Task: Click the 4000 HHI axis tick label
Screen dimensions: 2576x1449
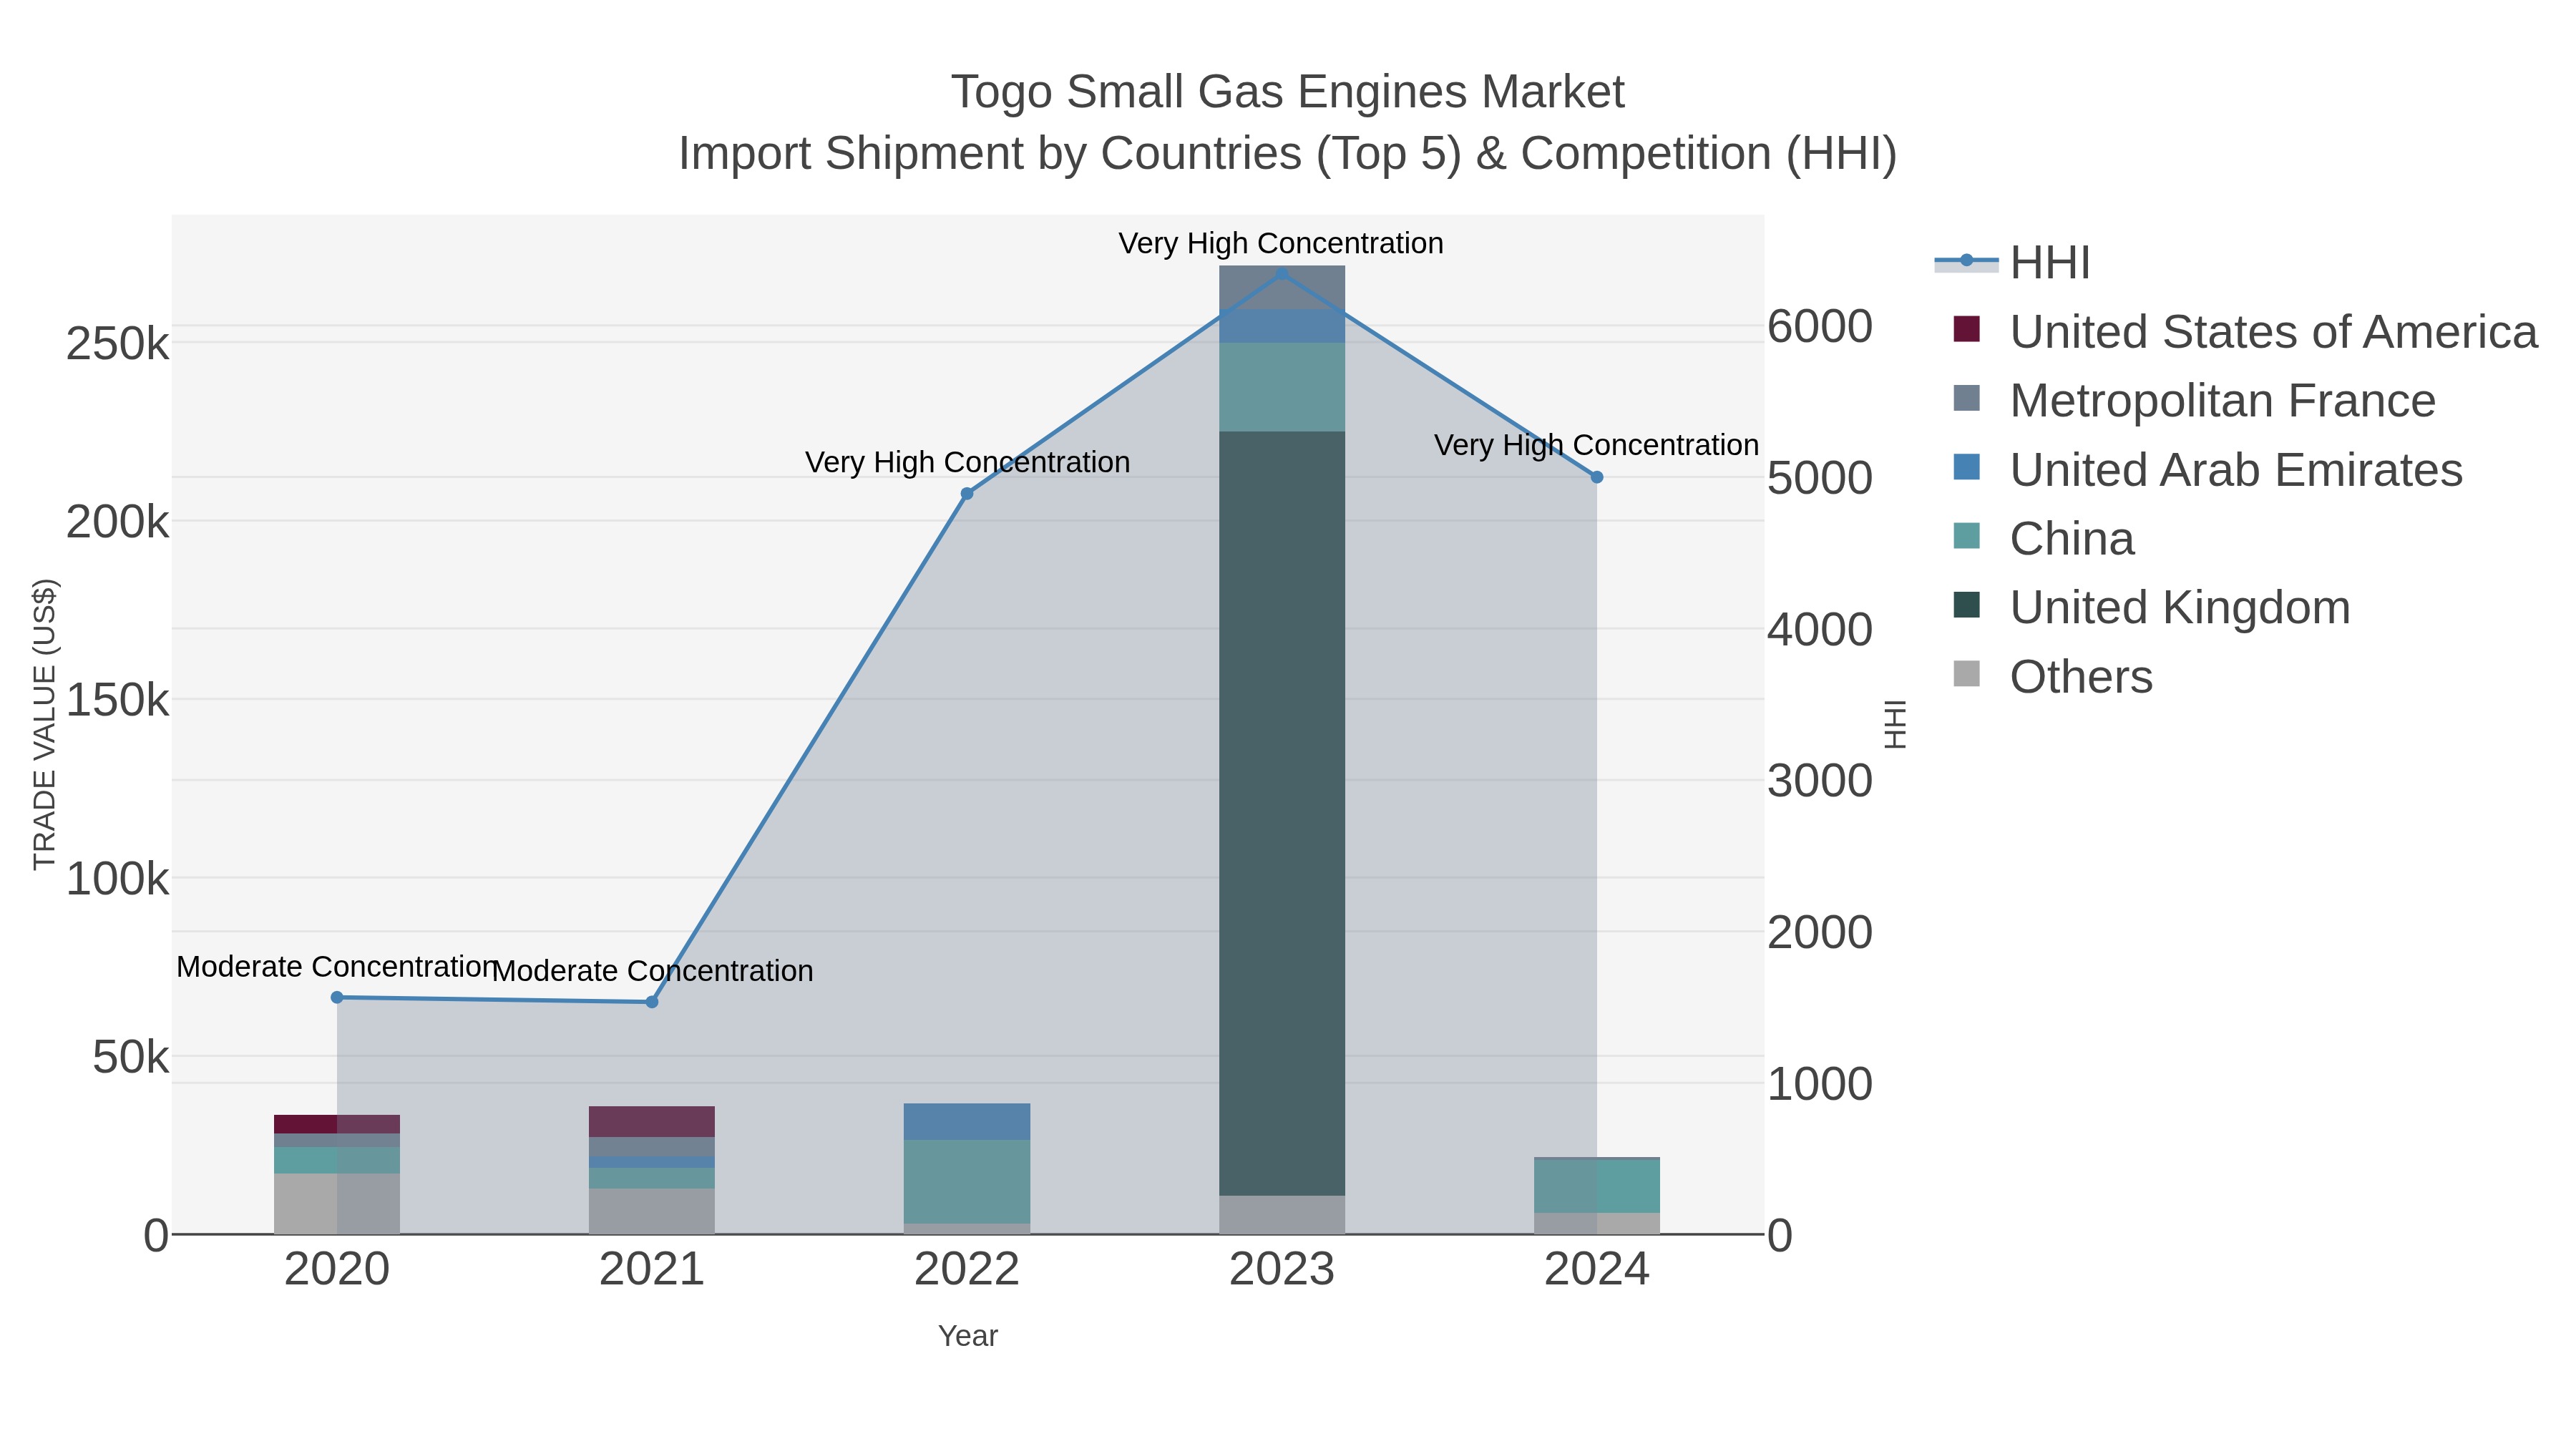Action: (1820, 629)
